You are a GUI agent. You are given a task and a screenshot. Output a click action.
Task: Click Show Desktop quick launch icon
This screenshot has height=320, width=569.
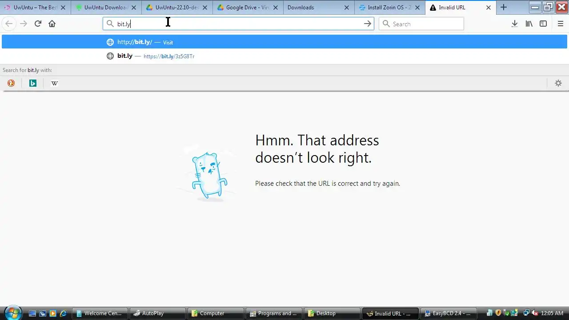click(x=32, y=313)
